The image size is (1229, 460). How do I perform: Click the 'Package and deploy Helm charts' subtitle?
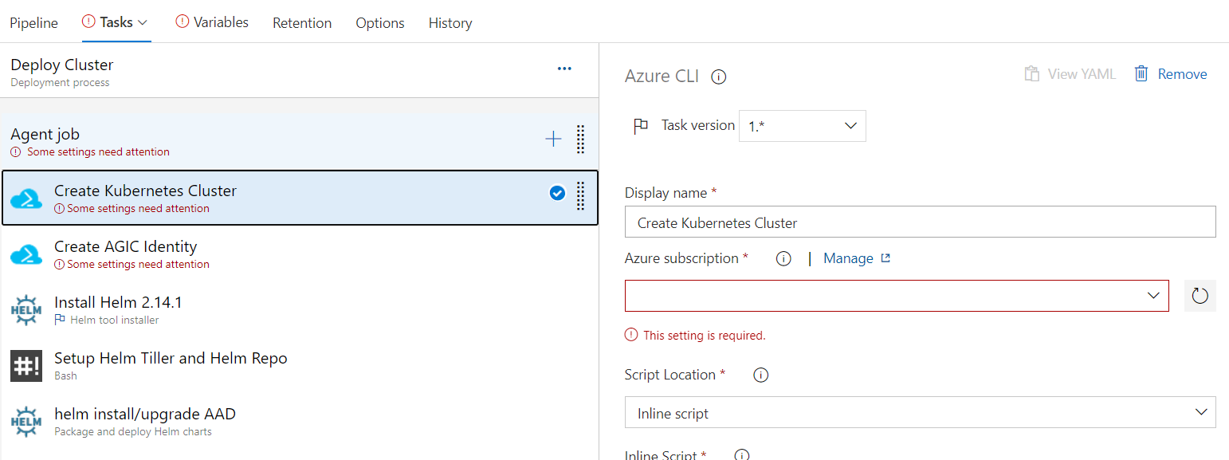tap(133, 431)
